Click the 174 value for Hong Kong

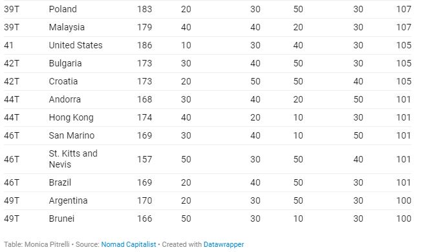pyautogui.click(x=145, y=117)
